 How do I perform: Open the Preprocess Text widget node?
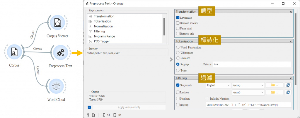60,53
